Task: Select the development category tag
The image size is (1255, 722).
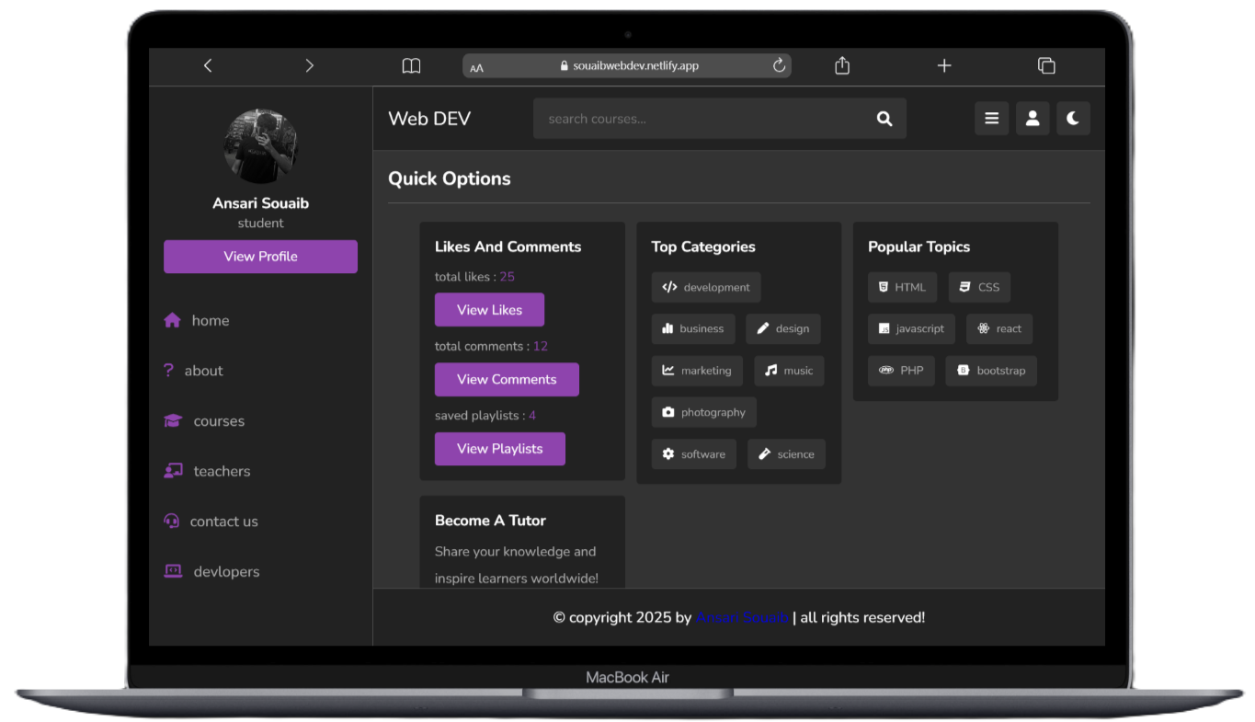Action: click(x=706, y=287)
